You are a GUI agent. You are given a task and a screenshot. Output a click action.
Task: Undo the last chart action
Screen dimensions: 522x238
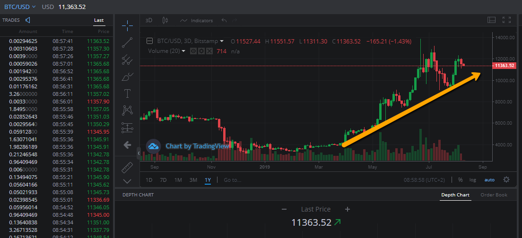point(224,20)
